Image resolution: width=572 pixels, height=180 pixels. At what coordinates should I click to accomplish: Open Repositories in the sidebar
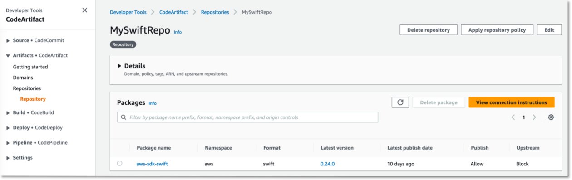(27, 88)
